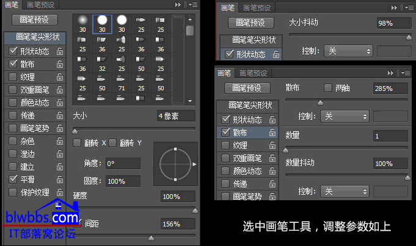Switch to 画笔预设 tab in scatter panel
The image size is (416, 246).
click(253, 73)
